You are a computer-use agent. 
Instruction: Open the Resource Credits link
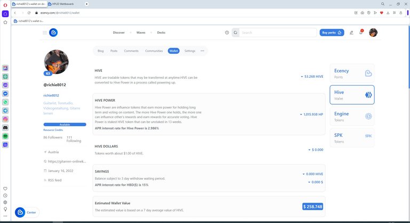(53, 130)
